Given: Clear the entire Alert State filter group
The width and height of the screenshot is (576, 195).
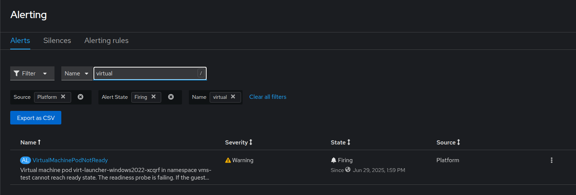Looking at the screenshot, I should coord(171,97).
